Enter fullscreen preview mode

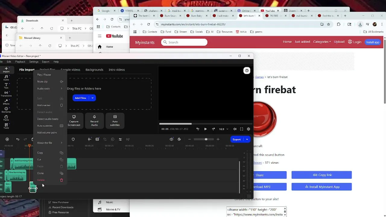click(242, 129)
